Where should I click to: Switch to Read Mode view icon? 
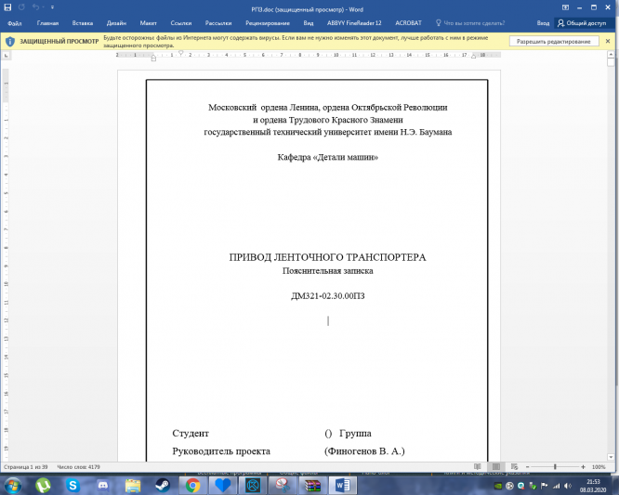[x=478, y=467]
